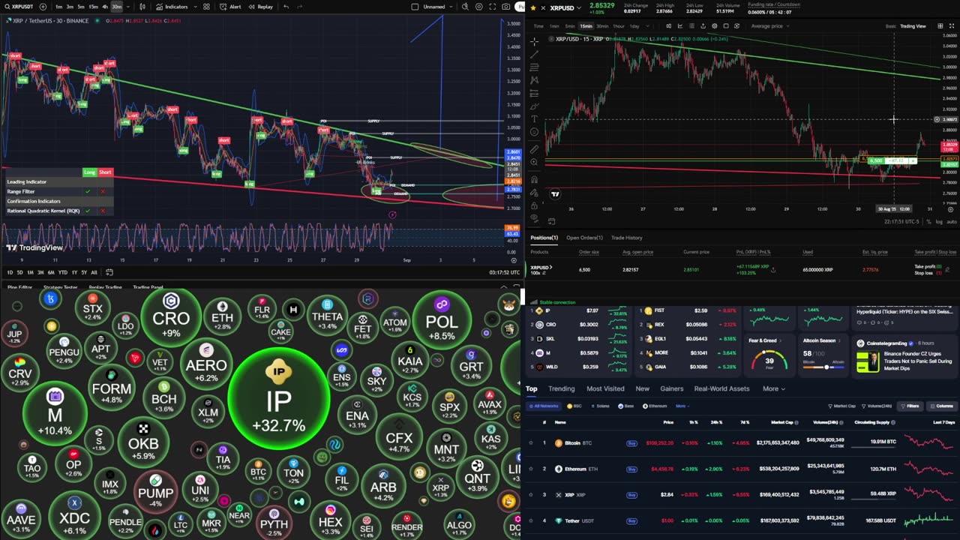This screenshot has width=960, height=540.
Task: Open the Replay Trading tab
Action: [x=105, y=286]
